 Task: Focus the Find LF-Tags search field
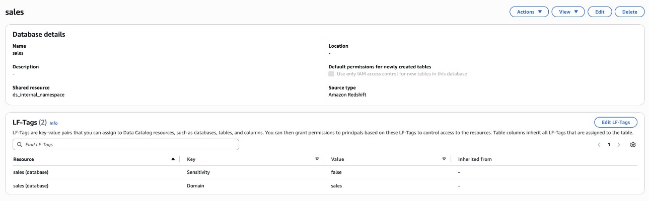click(x=126, y=145)
